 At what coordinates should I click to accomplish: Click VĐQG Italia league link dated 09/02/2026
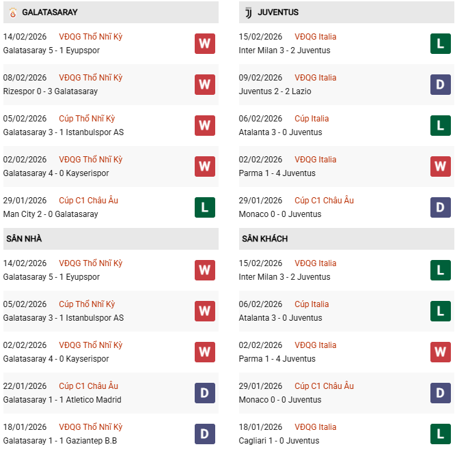[316, 78]
